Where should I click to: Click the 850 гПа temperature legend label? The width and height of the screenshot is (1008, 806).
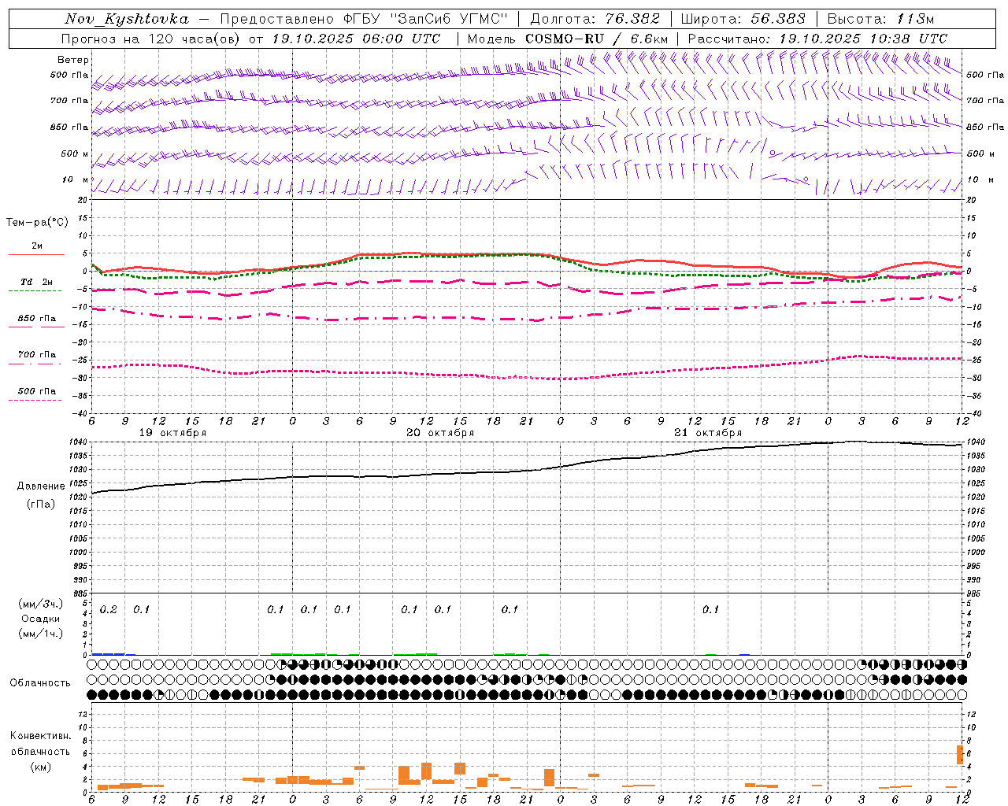coord(37,319)
